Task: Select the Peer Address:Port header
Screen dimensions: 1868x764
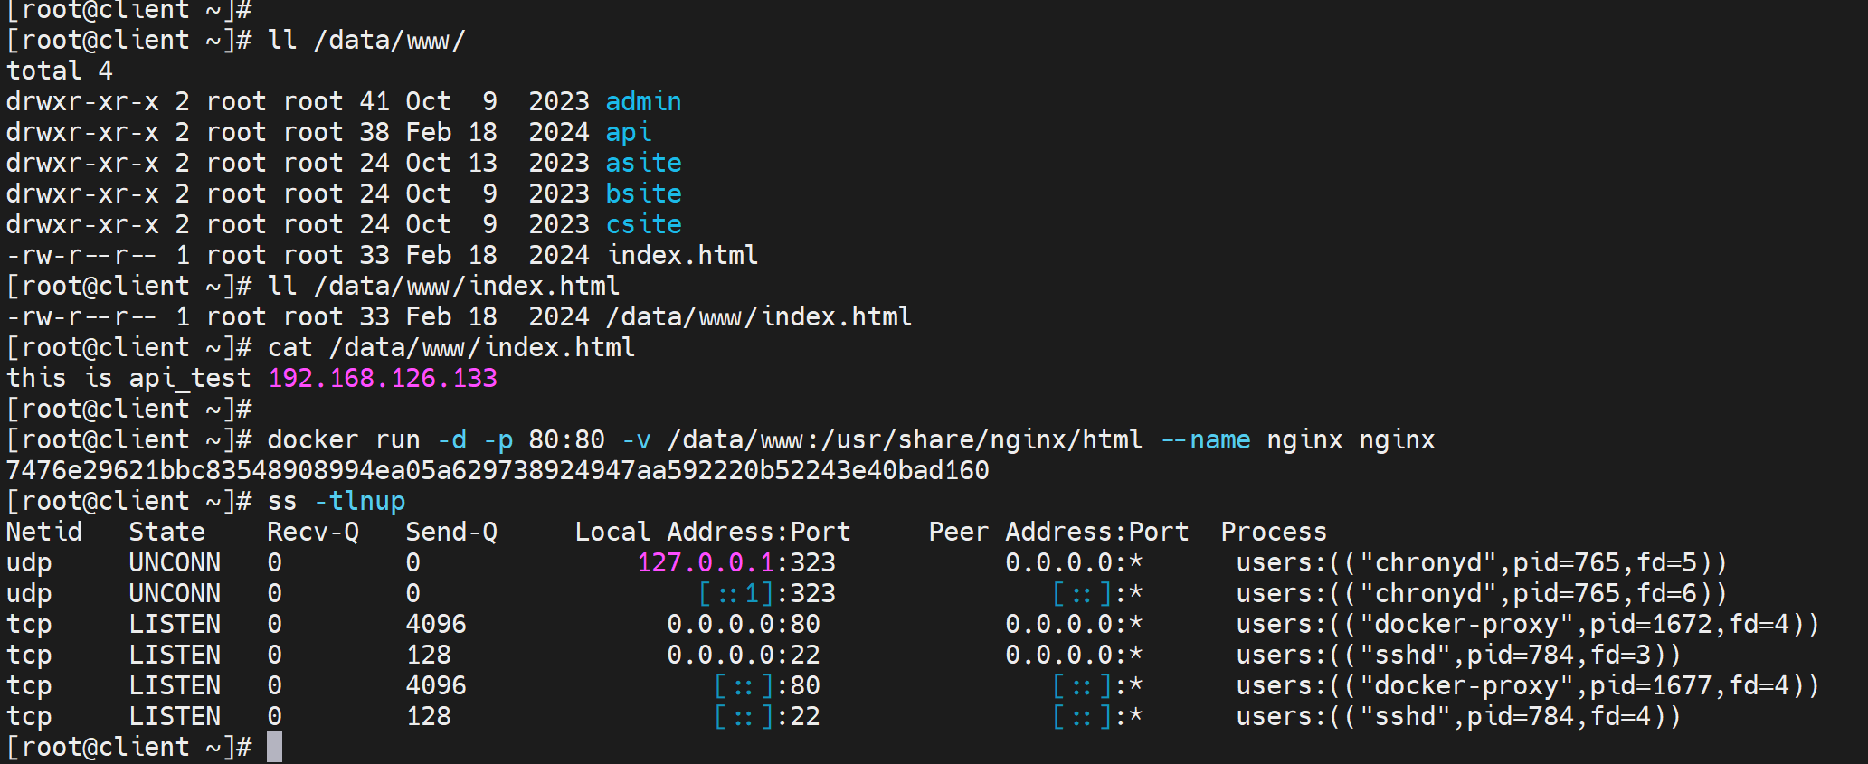Action: click(x=1057, y=532)
